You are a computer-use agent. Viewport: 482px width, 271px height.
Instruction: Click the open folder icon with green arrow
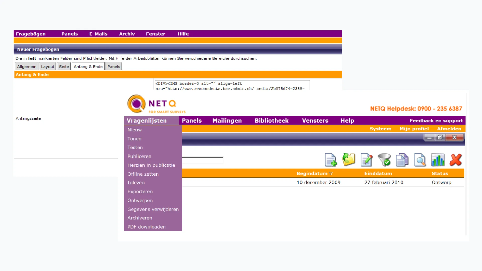[349, 160]
